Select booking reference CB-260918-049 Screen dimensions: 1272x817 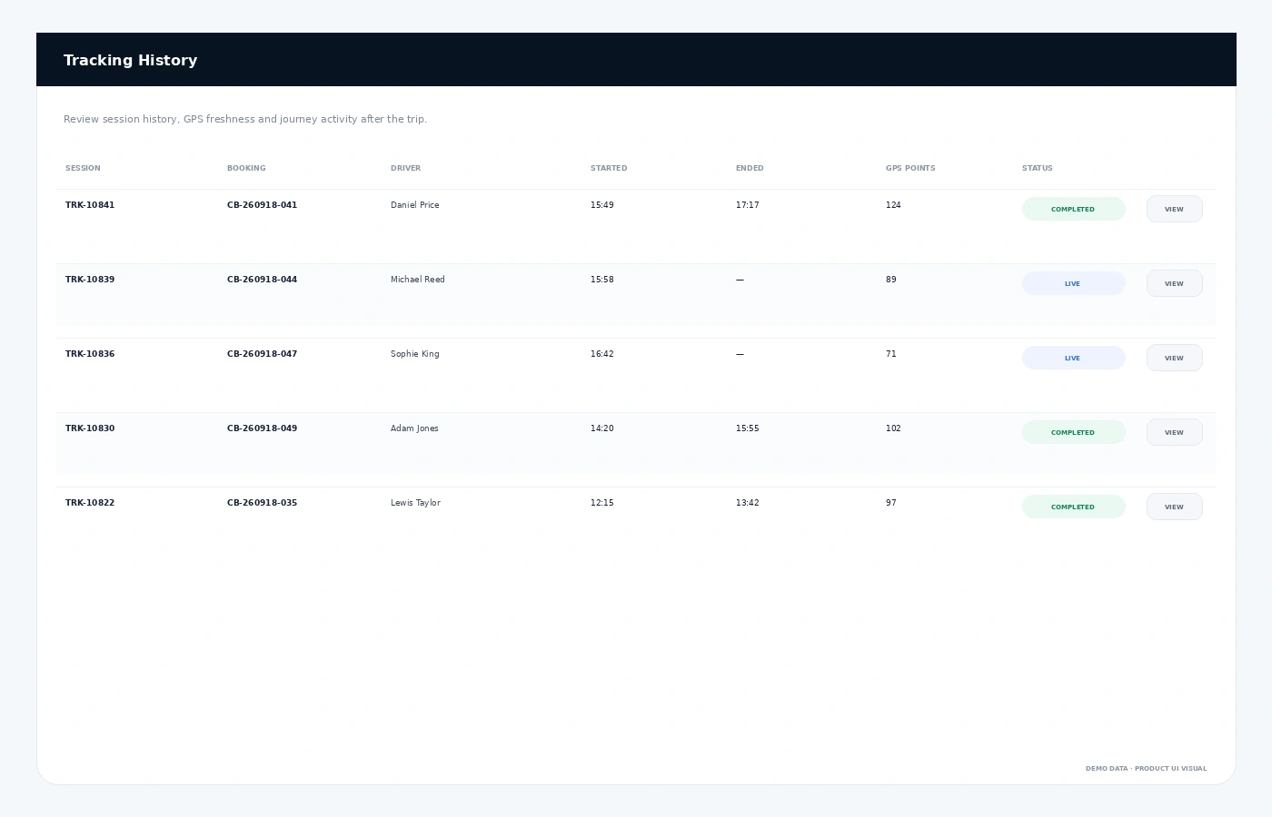262,428
